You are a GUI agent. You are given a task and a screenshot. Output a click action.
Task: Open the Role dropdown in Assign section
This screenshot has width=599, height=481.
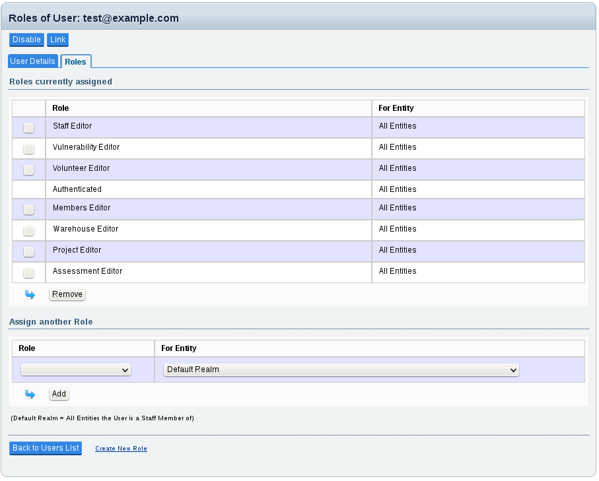coord(76,370)
